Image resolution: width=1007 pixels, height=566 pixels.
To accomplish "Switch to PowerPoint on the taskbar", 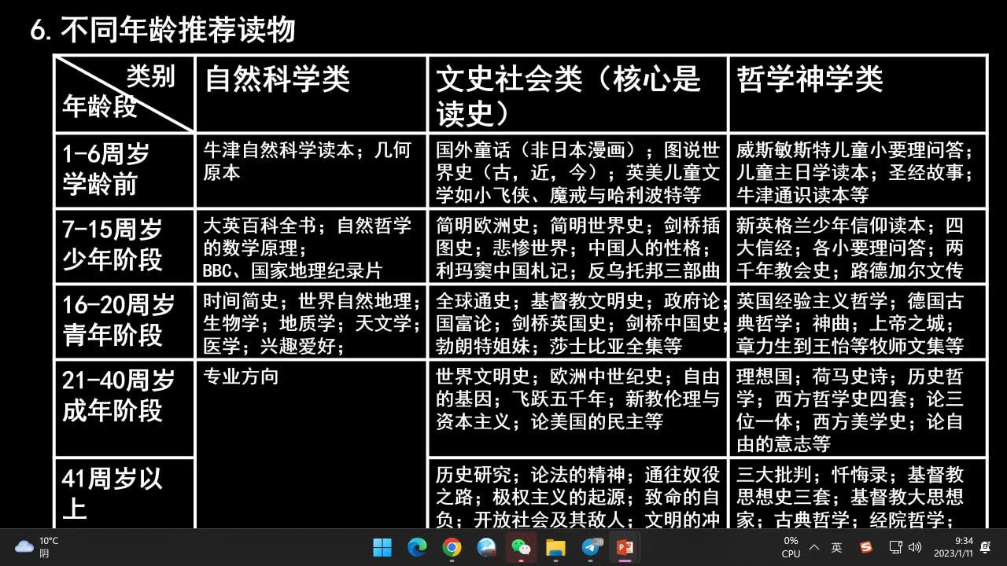I will 625,547.
